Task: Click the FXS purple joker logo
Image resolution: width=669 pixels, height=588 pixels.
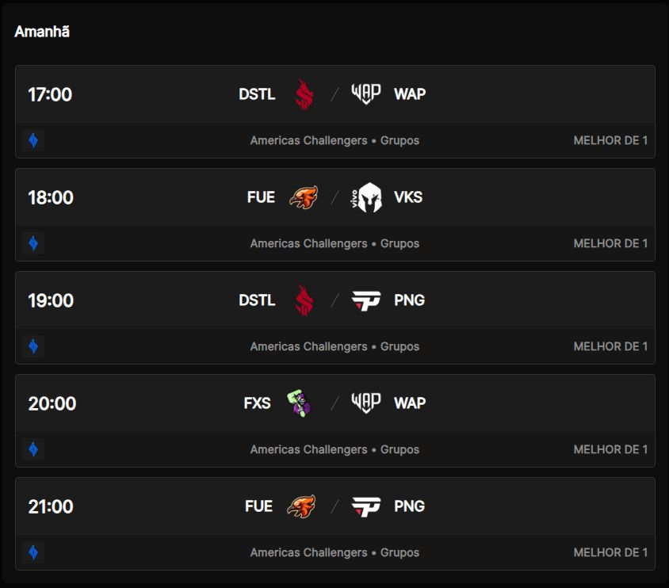Action: click(299, 403)
